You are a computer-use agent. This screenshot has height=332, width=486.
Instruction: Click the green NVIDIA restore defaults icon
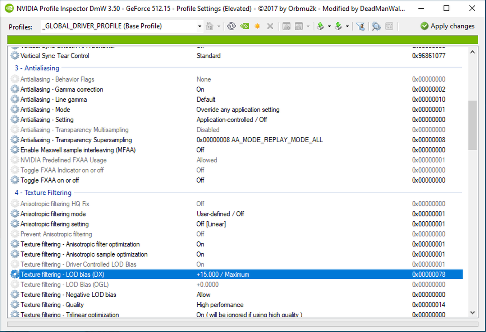(245, 26)
